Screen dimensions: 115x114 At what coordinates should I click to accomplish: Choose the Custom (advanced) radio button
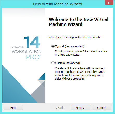(53, 63)
